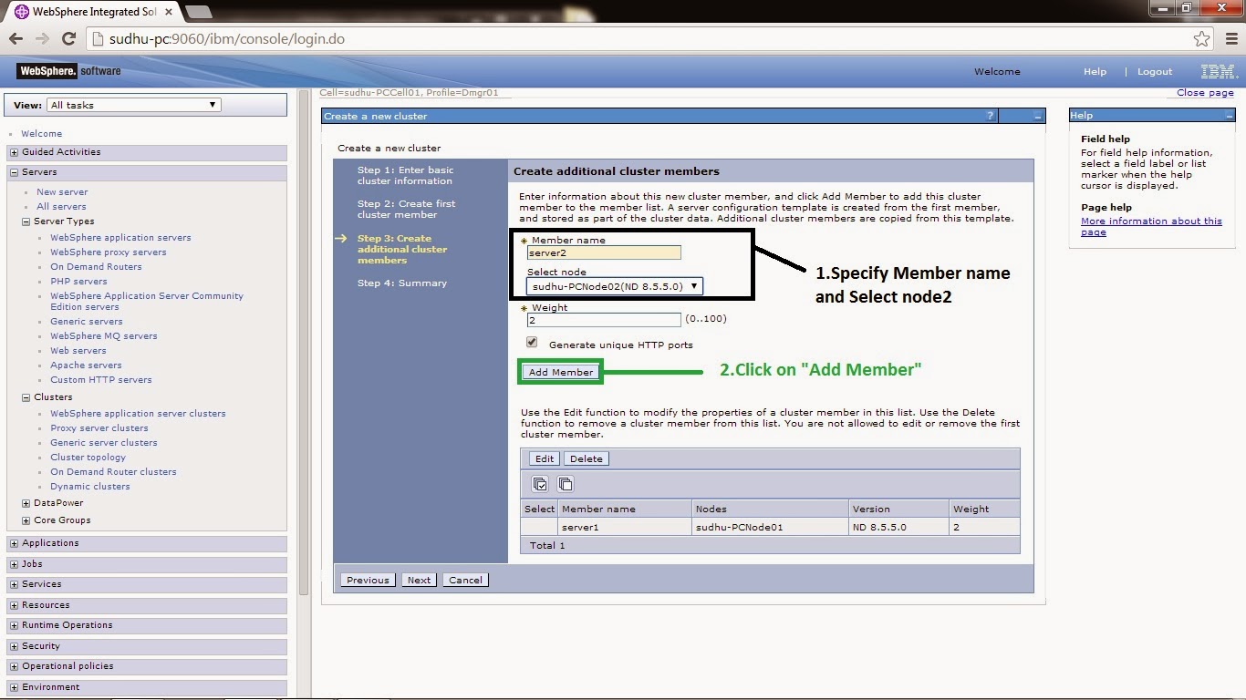
Task: Open the Welcome link in navigation
Action: [x=41, y=134]
